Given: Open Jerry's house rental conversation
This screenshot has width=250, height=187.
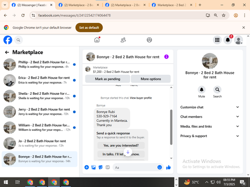Looking at the screenshot, I should coord(39,112).
